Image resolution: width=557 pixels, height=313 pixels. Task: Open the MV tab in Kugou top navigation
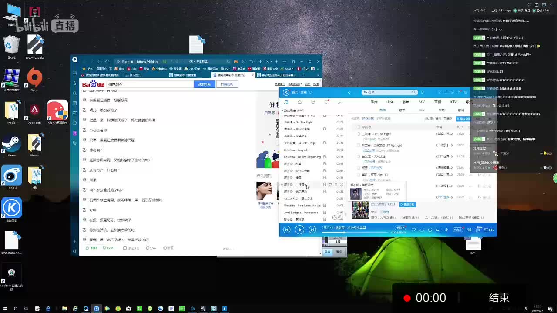[x=422, y=102]
